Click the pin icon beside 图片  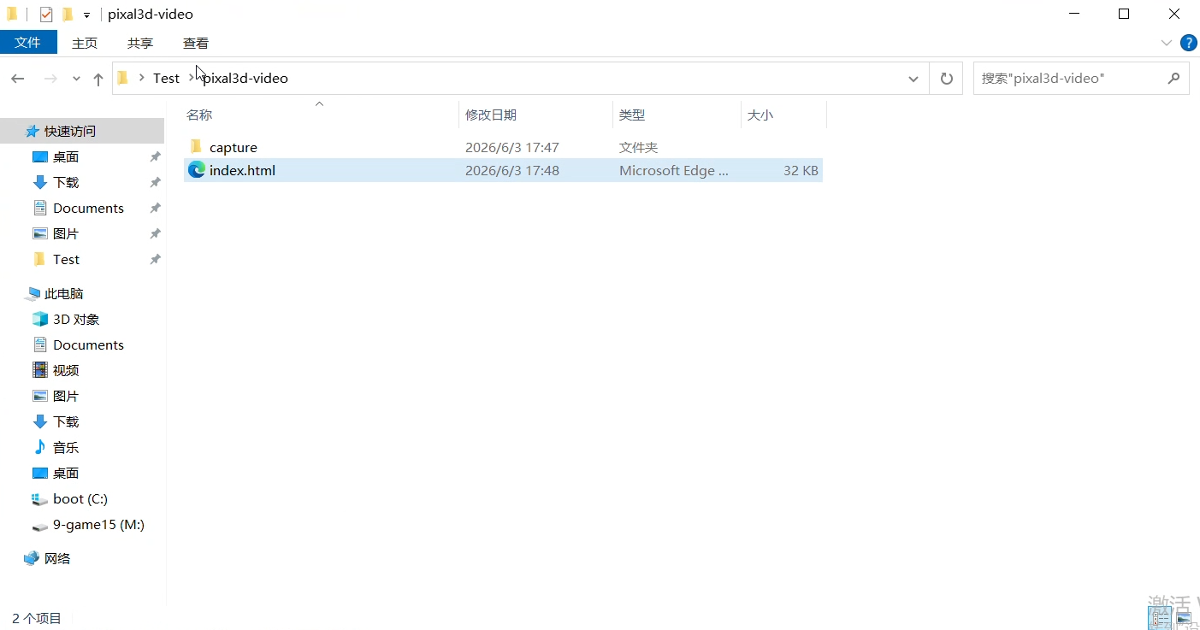click(x=155, y=234)
